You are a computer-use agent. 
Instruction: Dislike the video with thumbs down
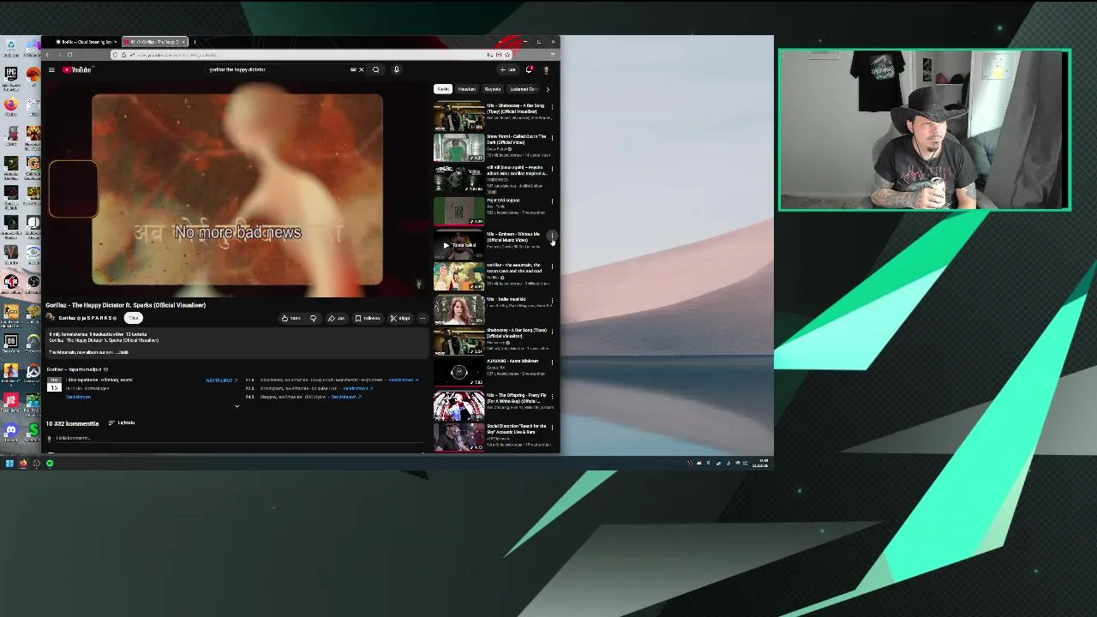314,318
